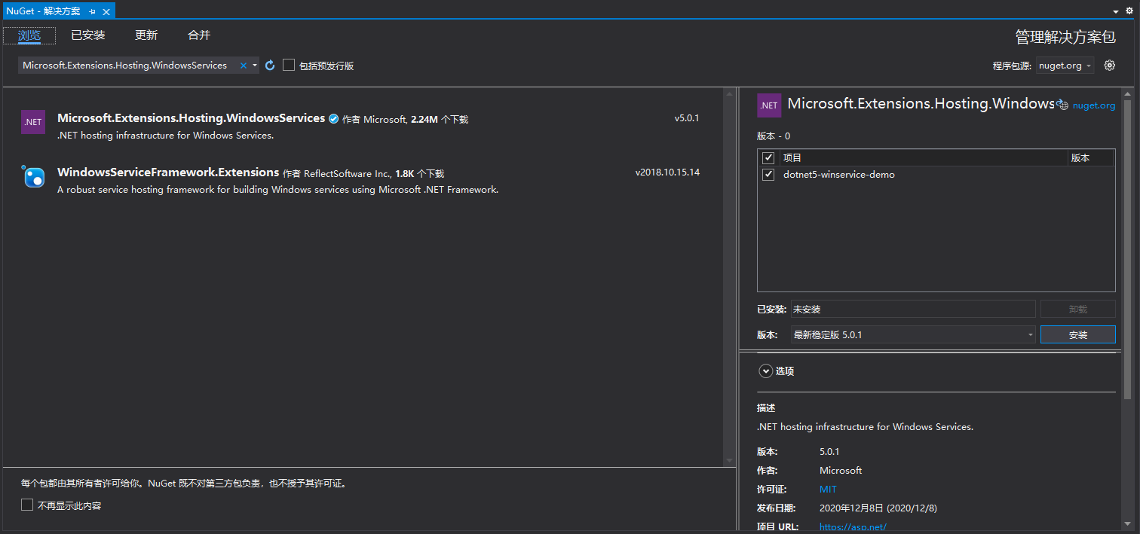Close the NuGet solution tab
This screenshot has width=1140, height=534.
tap(106, 11)
